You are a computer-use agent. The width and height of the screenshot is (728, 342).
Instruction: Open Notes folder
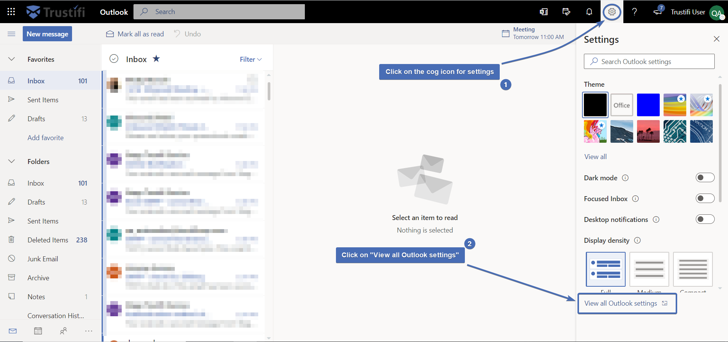pos(51,297)
